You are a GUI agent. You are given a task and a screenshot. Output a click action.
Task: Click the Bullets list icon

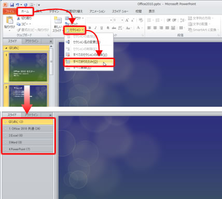point(150,20)
